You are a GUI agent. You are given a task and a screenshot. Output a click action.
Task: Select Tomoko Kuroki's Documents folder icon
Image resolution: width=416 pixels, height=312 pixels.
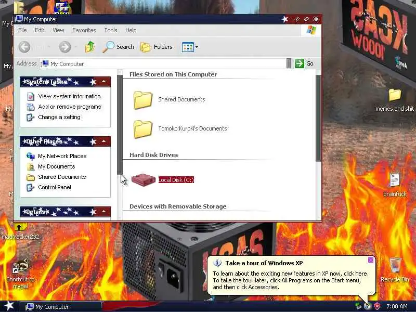click(142, 129)
